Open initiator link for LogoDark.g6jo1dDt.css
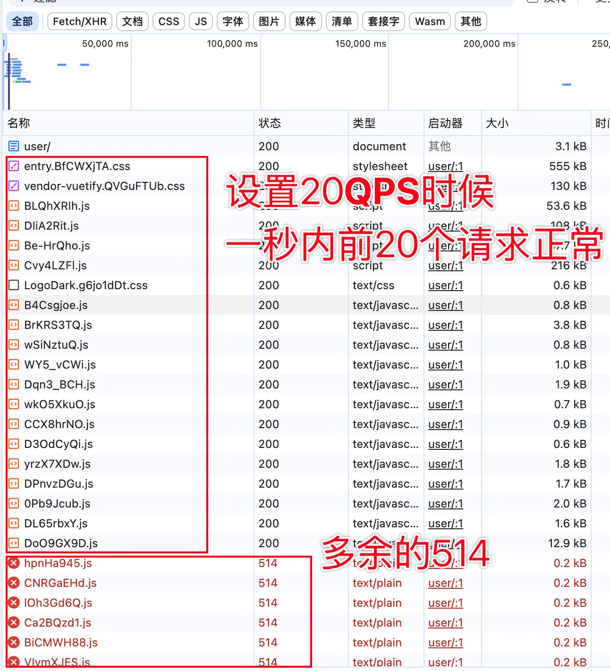610x671 pixels. [x=446, y=285]
